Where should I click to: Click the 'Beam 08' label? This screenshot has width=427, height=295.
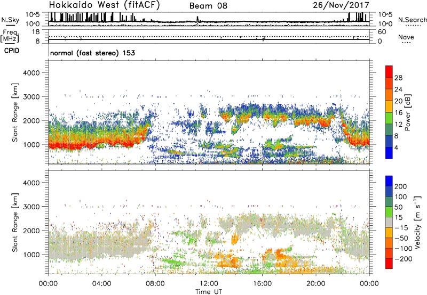point(208,6)
